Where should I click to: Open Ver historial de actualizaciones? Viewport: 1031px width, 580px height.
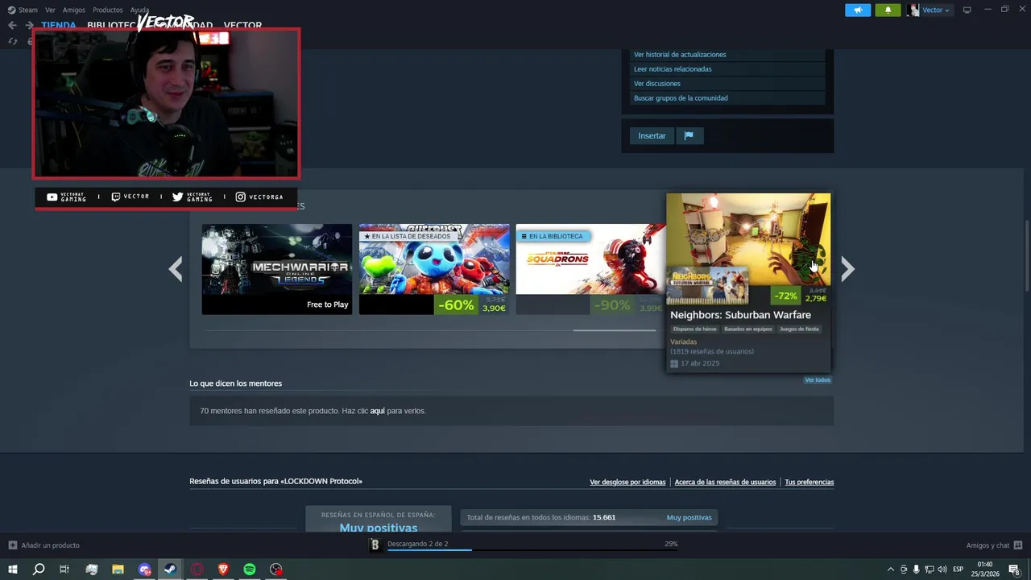coord(680,55)
